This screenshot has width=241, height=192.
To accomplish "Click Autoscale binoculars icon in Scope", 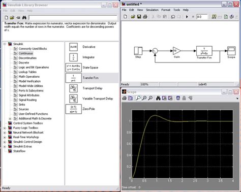I will pyautogui.click(x=158, y=98).
